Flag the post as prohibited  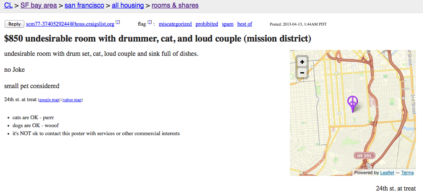[x=207, y=24]
